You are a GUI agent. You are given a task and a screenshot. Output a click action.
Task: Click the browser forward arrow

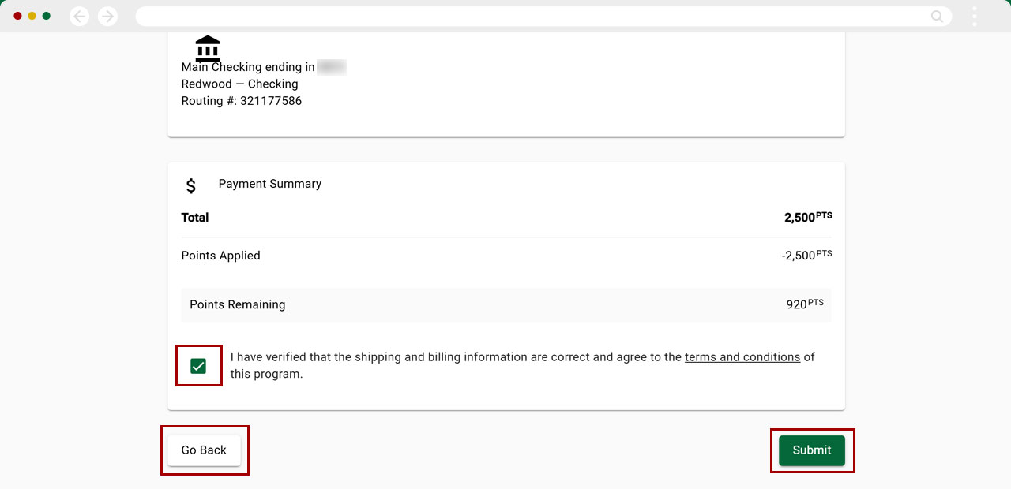click(107, 17)
